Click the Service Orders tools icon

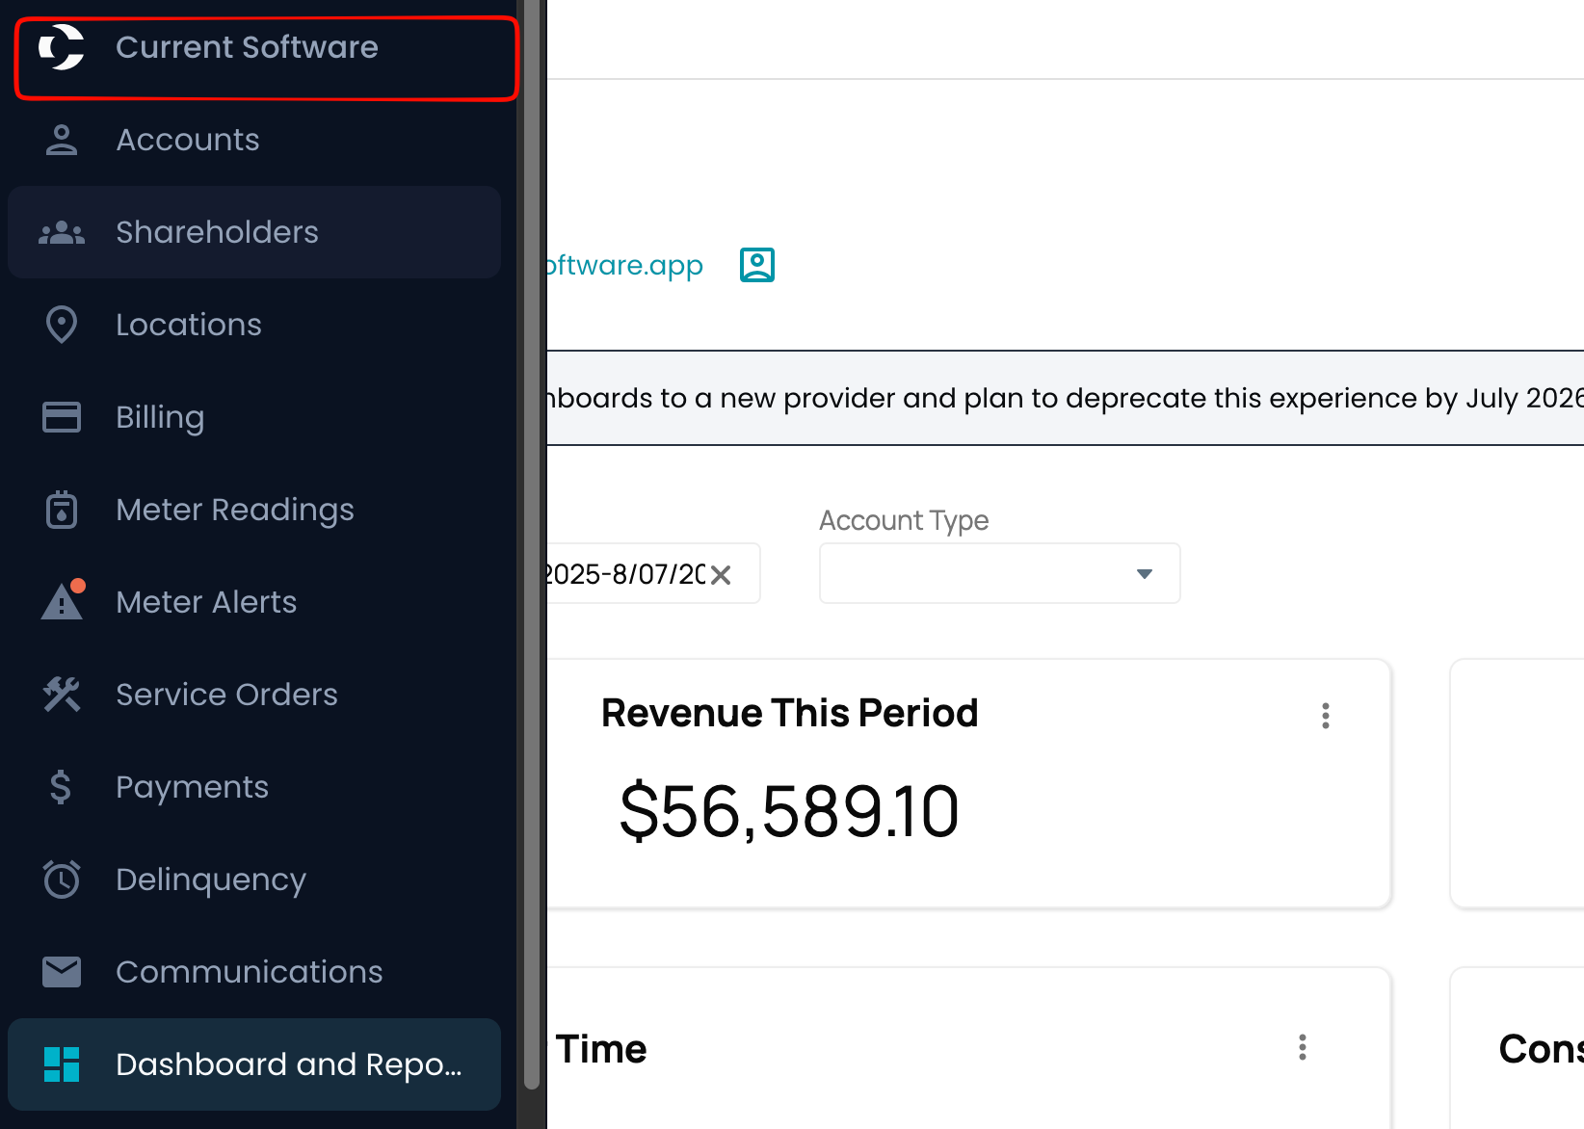pos(62,695)
